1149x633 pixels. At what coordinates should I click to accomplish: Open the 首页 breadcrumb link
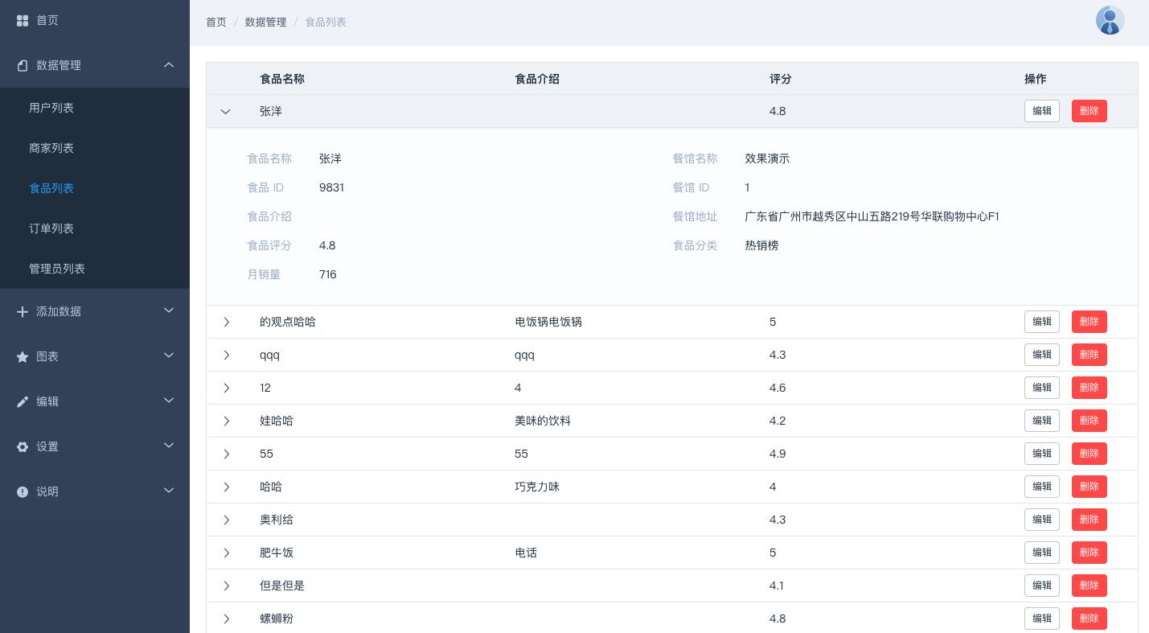point(216,22)
